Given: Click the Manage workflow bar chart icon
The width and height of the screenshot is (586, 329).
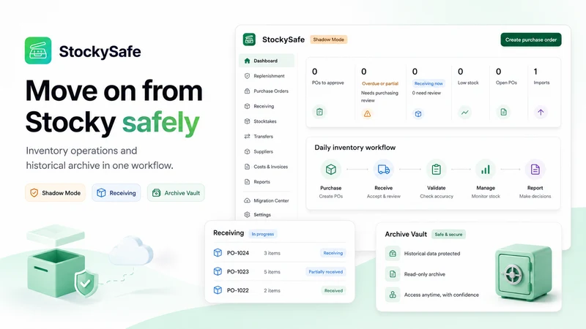Looking at the screenshot, I should (486, 170).
